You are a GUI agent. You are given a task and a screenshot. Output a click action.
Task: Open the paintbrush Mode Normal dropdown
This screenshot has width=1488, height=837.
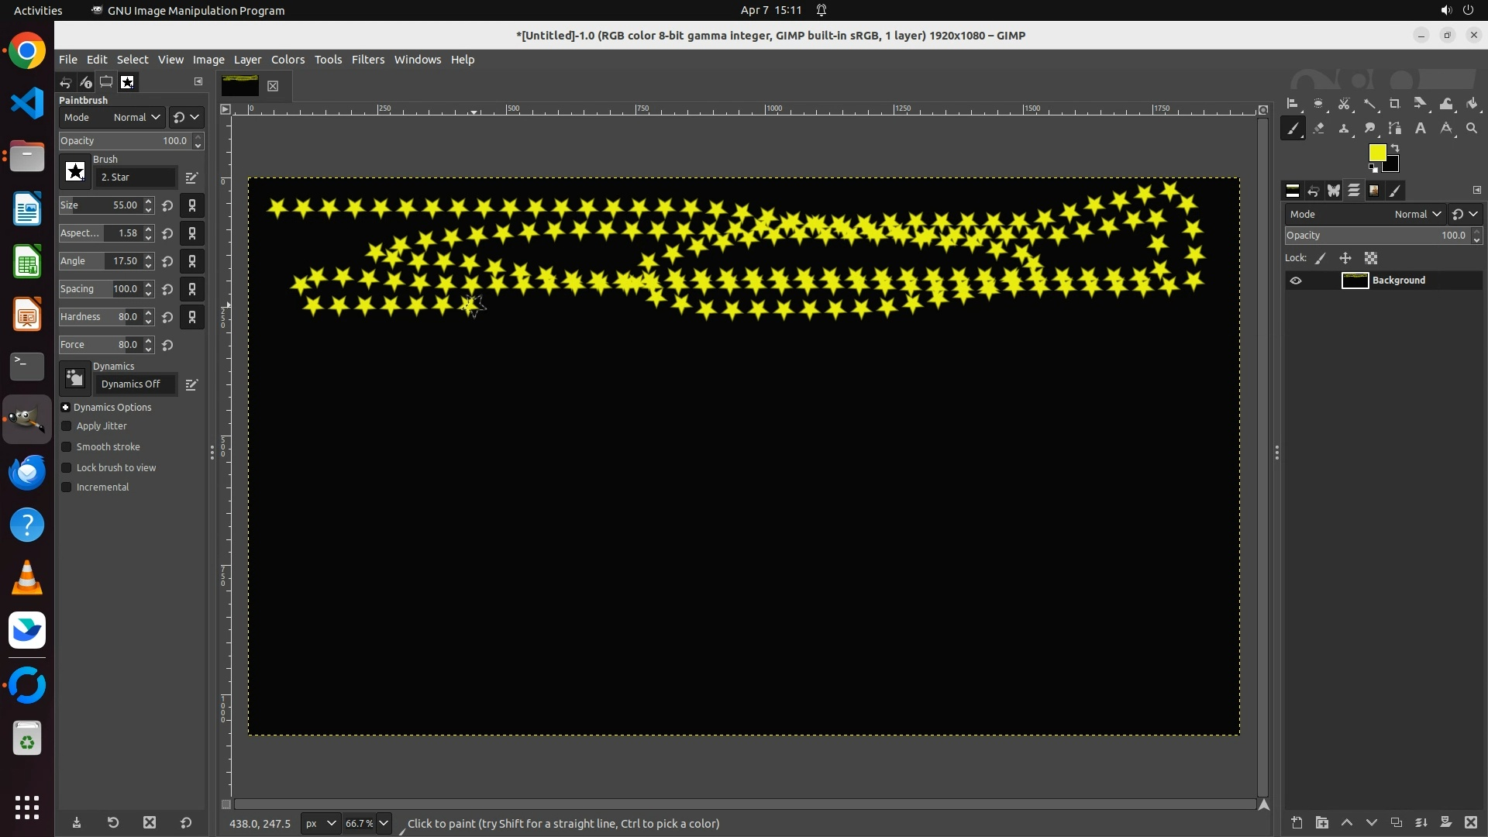coord(136,118)
